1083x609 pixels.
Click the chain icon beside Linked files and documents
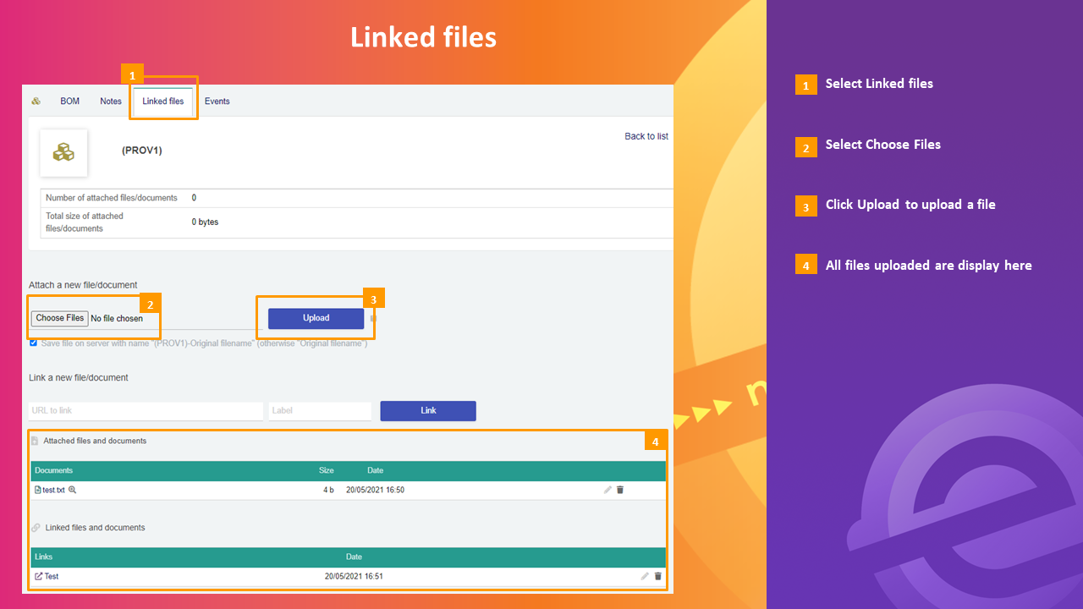coord(36,527)
